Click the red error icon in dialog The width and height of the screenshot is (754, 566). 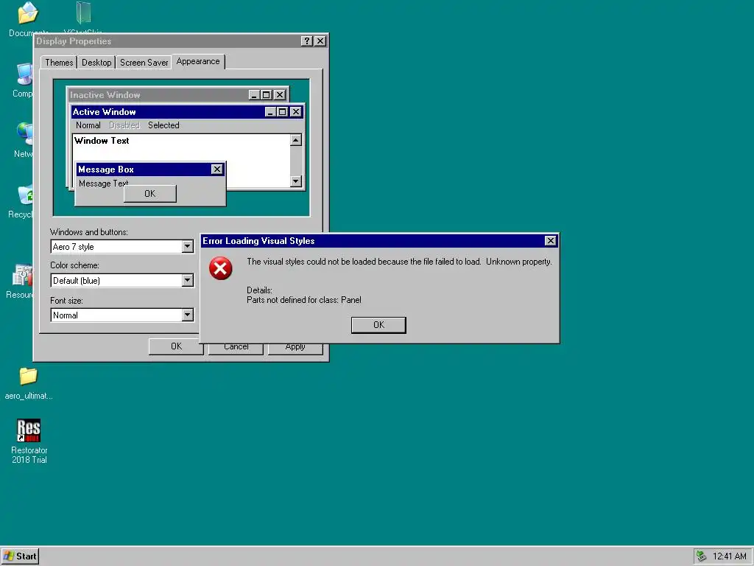pos(221,268)
